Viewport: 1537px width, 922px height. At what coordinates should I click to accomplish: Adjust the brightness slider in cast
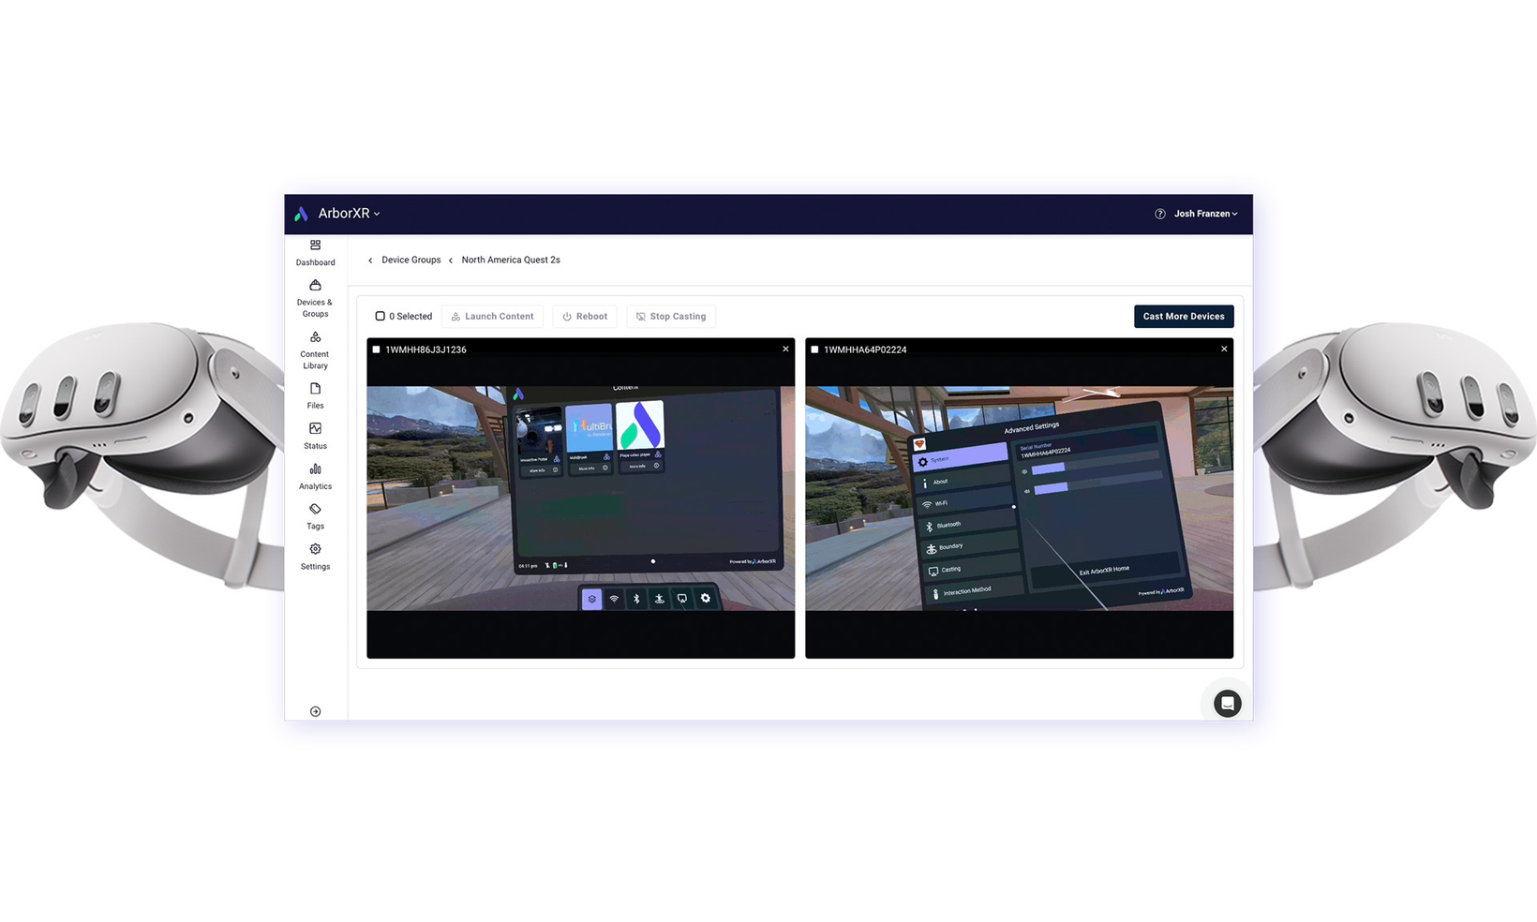coord(1095,464)
